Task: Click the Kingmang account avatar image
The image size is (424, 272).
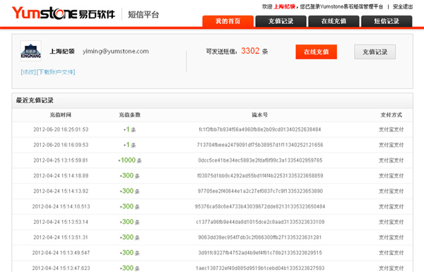Action: point(31,51)
